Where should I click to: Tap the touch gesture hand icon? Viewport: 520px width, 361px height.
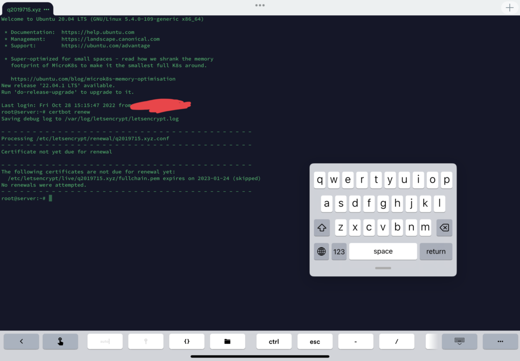point(60,341)
